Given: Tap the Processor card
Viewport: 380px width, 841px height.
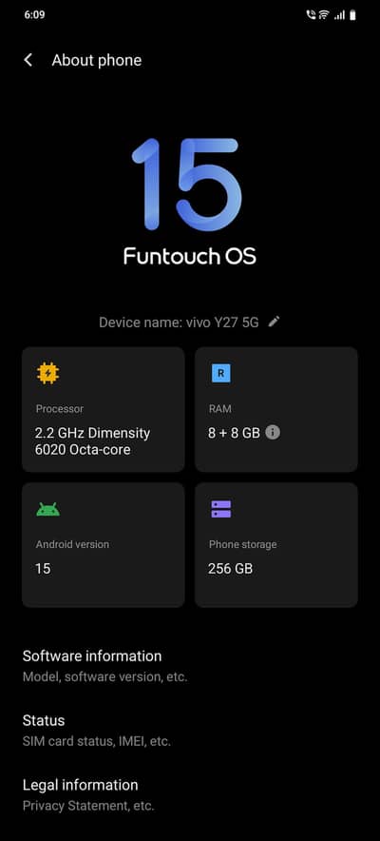Looking at the screenshot, I should click(104, 409).
